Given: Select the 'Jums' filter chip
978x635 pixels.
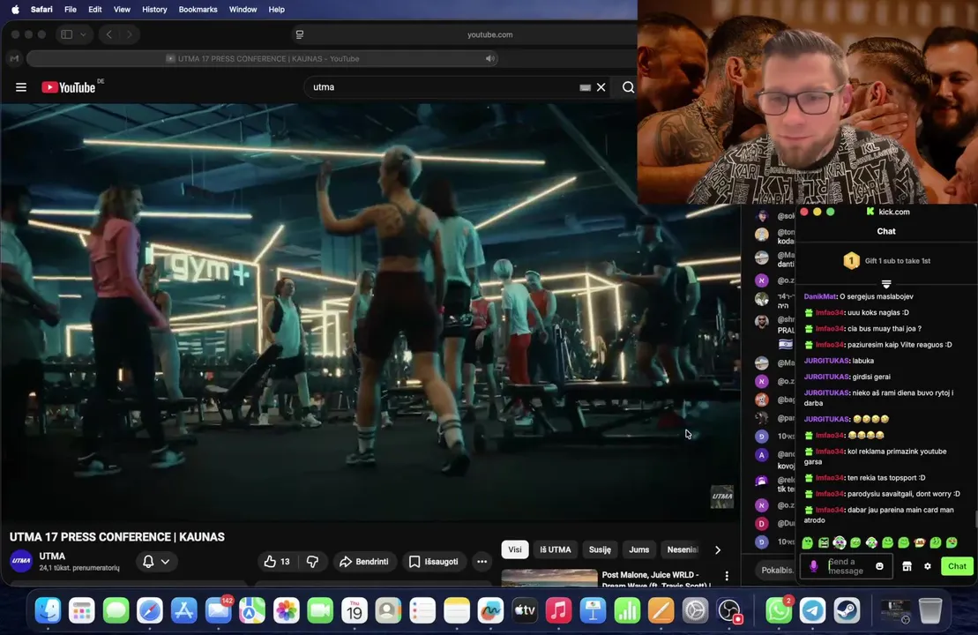Looking at the screenshot, I should coord(638,549).
